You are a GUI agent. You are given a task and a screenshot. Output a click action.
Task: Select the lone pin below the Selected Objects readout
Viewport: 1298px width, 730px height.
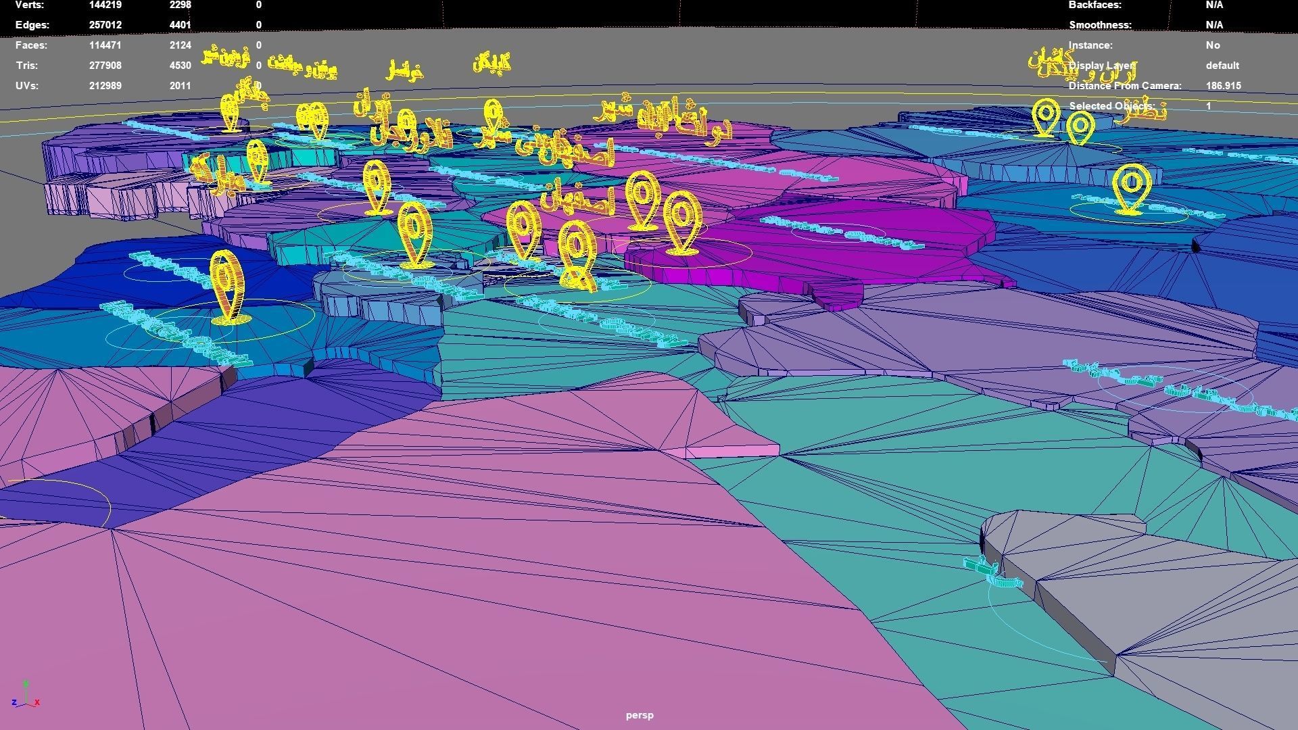tap(1131, 189)
